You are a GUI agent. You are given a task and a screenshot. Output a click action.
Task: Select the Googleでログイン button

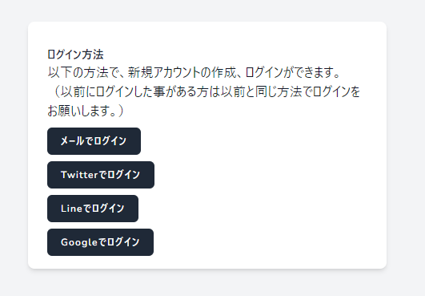pyautogui.click(x=100, y=242)
